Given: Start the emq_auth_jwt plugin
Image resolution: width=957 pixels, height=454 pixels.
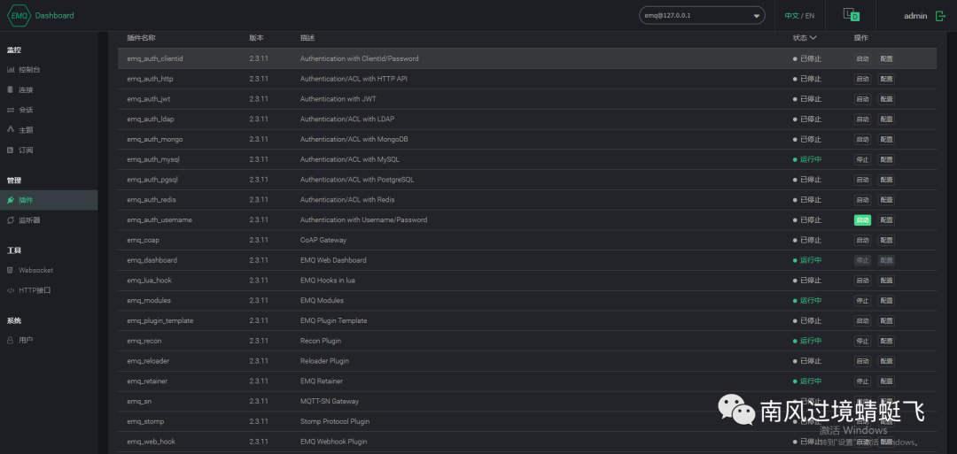Looking at the screenshot, I should (x=862, y=99).
